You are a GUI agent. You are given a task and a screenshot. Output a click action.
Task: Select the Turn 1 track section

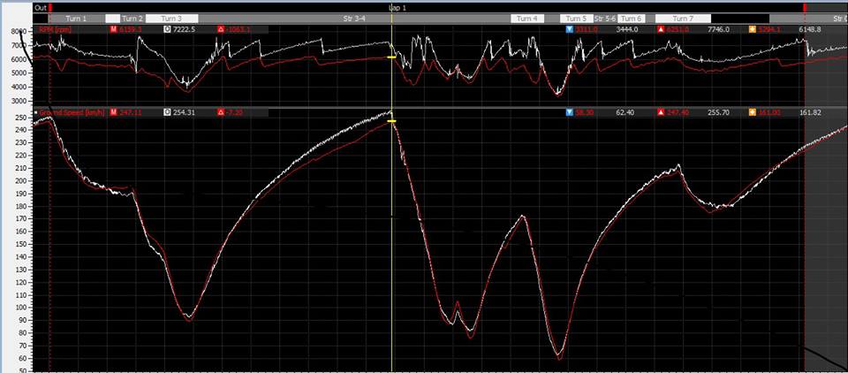pos(77,18)
